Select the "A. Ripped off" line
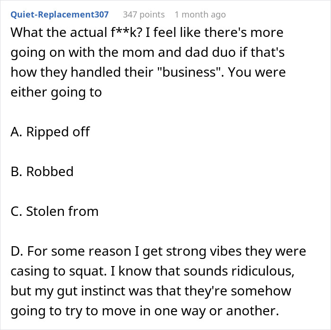 tap(50, 132)
